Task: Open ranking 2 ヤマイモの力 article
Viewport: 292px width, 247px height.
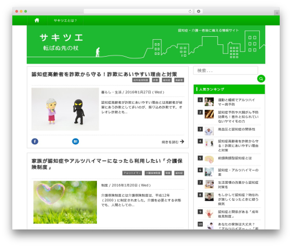Action: (238, 117)
